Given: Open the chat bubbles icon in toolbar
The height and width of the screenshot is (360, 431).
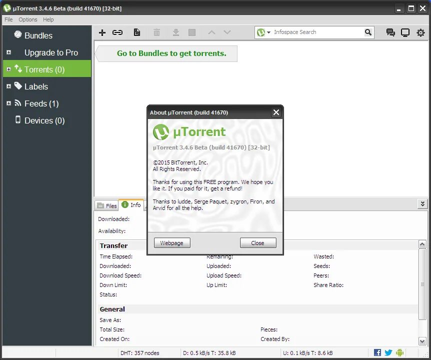Looking at the screenshot, I should 390,32.
